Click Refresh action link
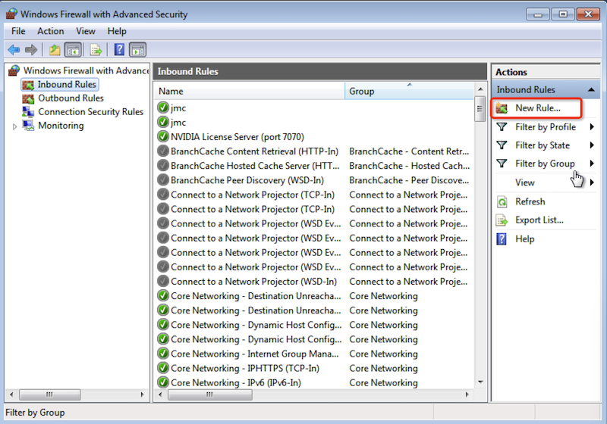607x424 pixels. click(x=530, y=201)
